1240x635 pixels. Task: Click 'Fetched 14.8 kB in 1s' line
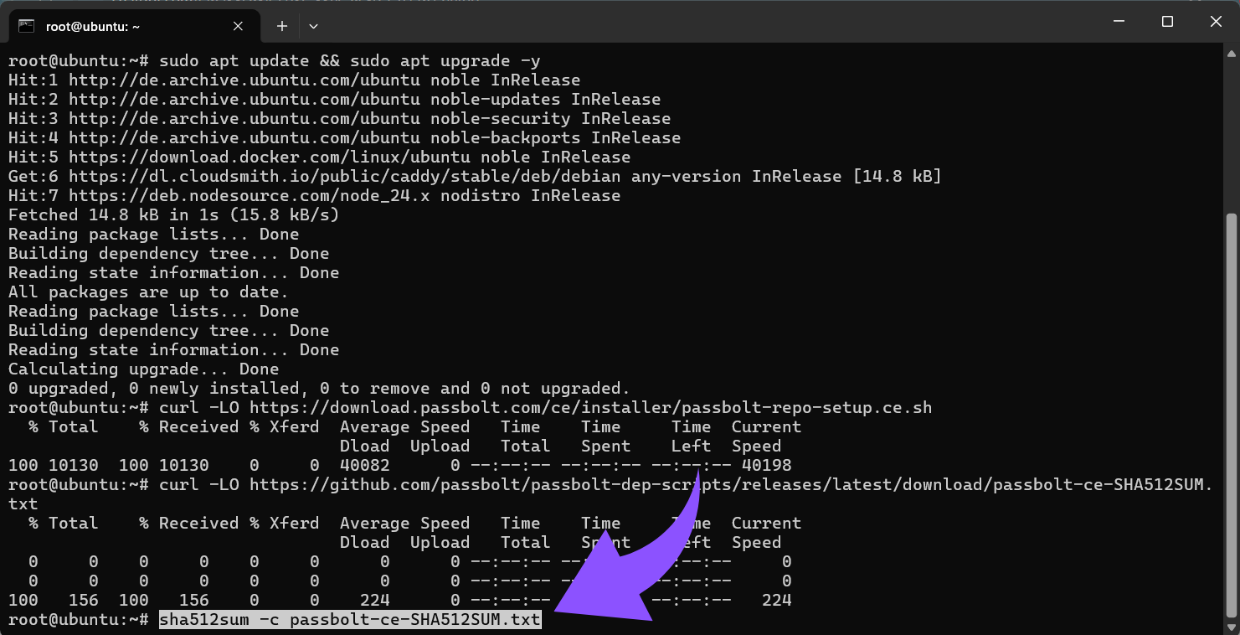tap(173, 214)
